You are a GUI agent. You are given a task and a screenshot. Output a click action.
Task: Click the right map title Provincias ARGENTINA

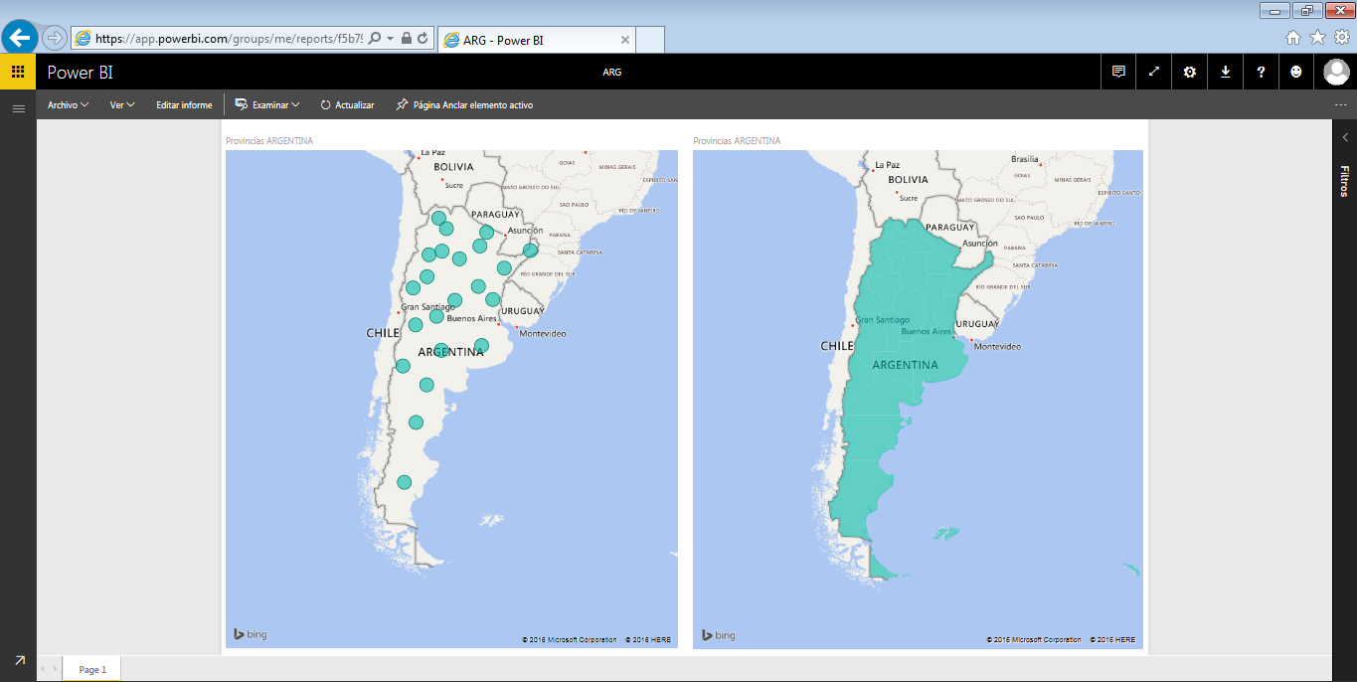[737, 141]
